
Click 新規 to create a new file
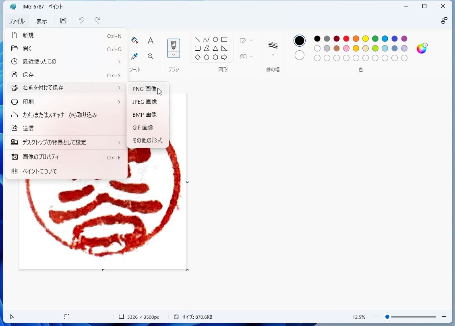click(x=28, y=35)
